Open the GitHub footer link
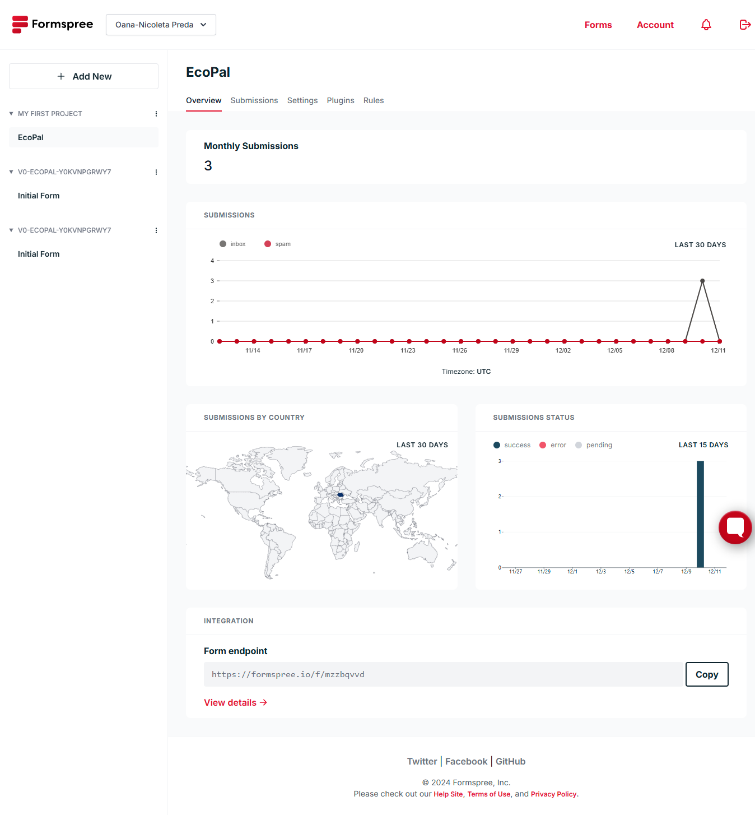Screen dimensions: 755x815 pyautogui.click(x=510, y=761)
